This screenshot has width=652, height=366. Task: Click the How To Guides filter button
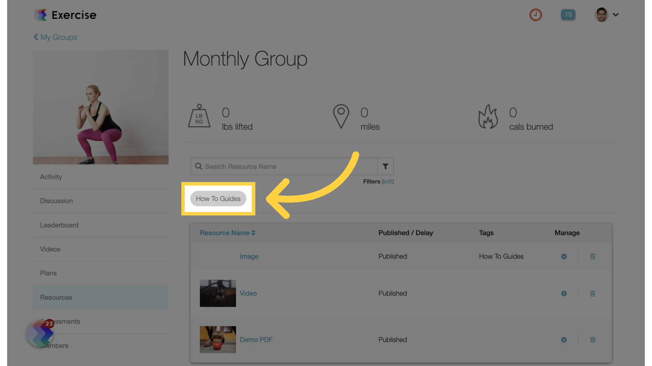point(218,198)
